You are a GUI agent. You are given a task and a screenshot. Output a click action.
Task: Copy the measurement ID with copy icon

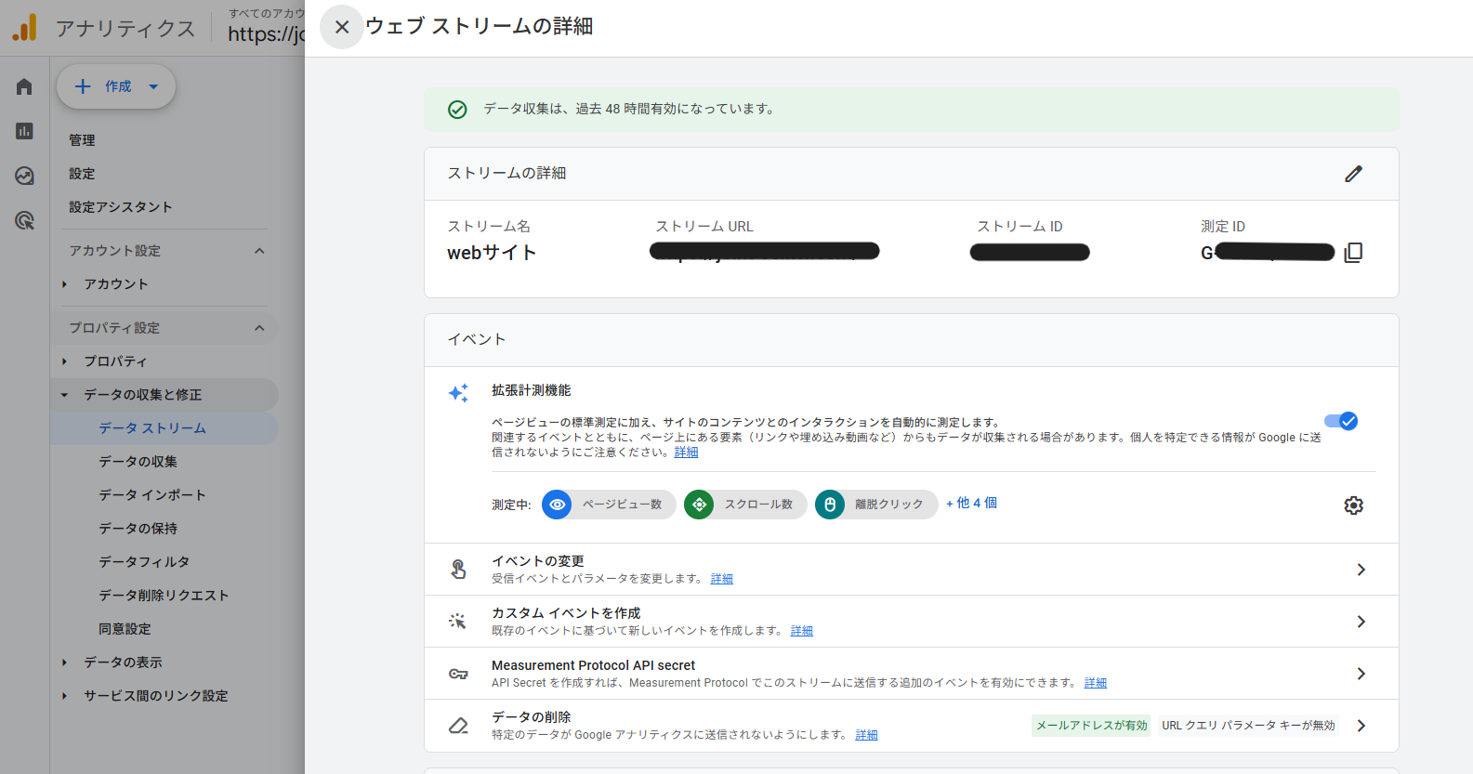(1353, 253)
